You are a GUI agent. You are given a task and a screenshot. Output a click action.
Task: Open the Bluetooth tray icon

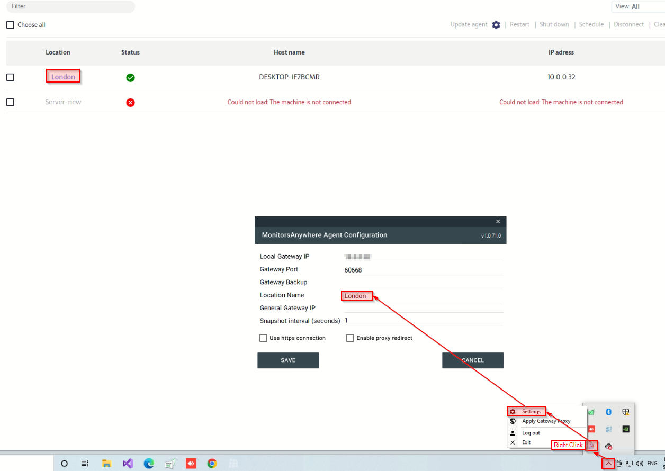pyautogui.click(x=608, y=412)
